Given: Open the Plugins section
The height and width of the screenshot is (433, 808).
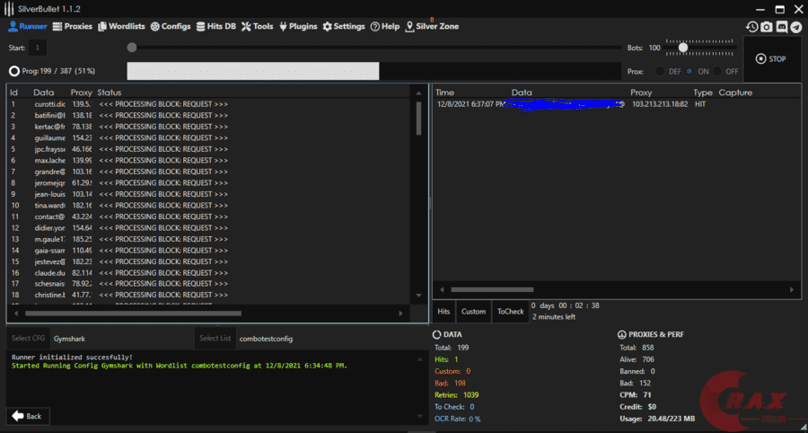Looking at the screenshot, I should [298, 26].
